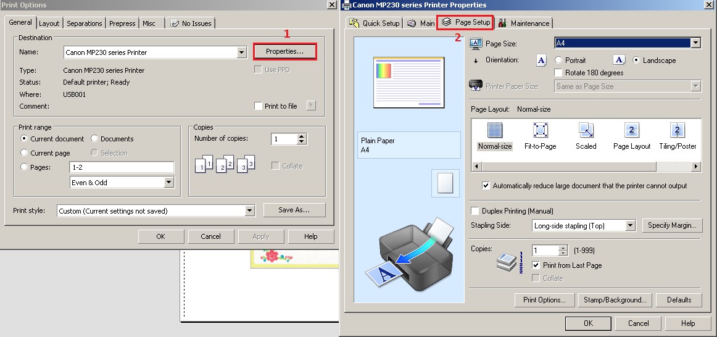Select the Landscape radio button
The height and width of the screenshot is (337, 717).
636,60
